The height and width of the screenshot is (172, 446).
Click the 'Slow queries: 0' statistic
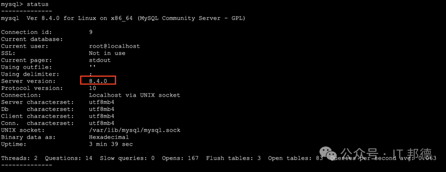point(127,158)
